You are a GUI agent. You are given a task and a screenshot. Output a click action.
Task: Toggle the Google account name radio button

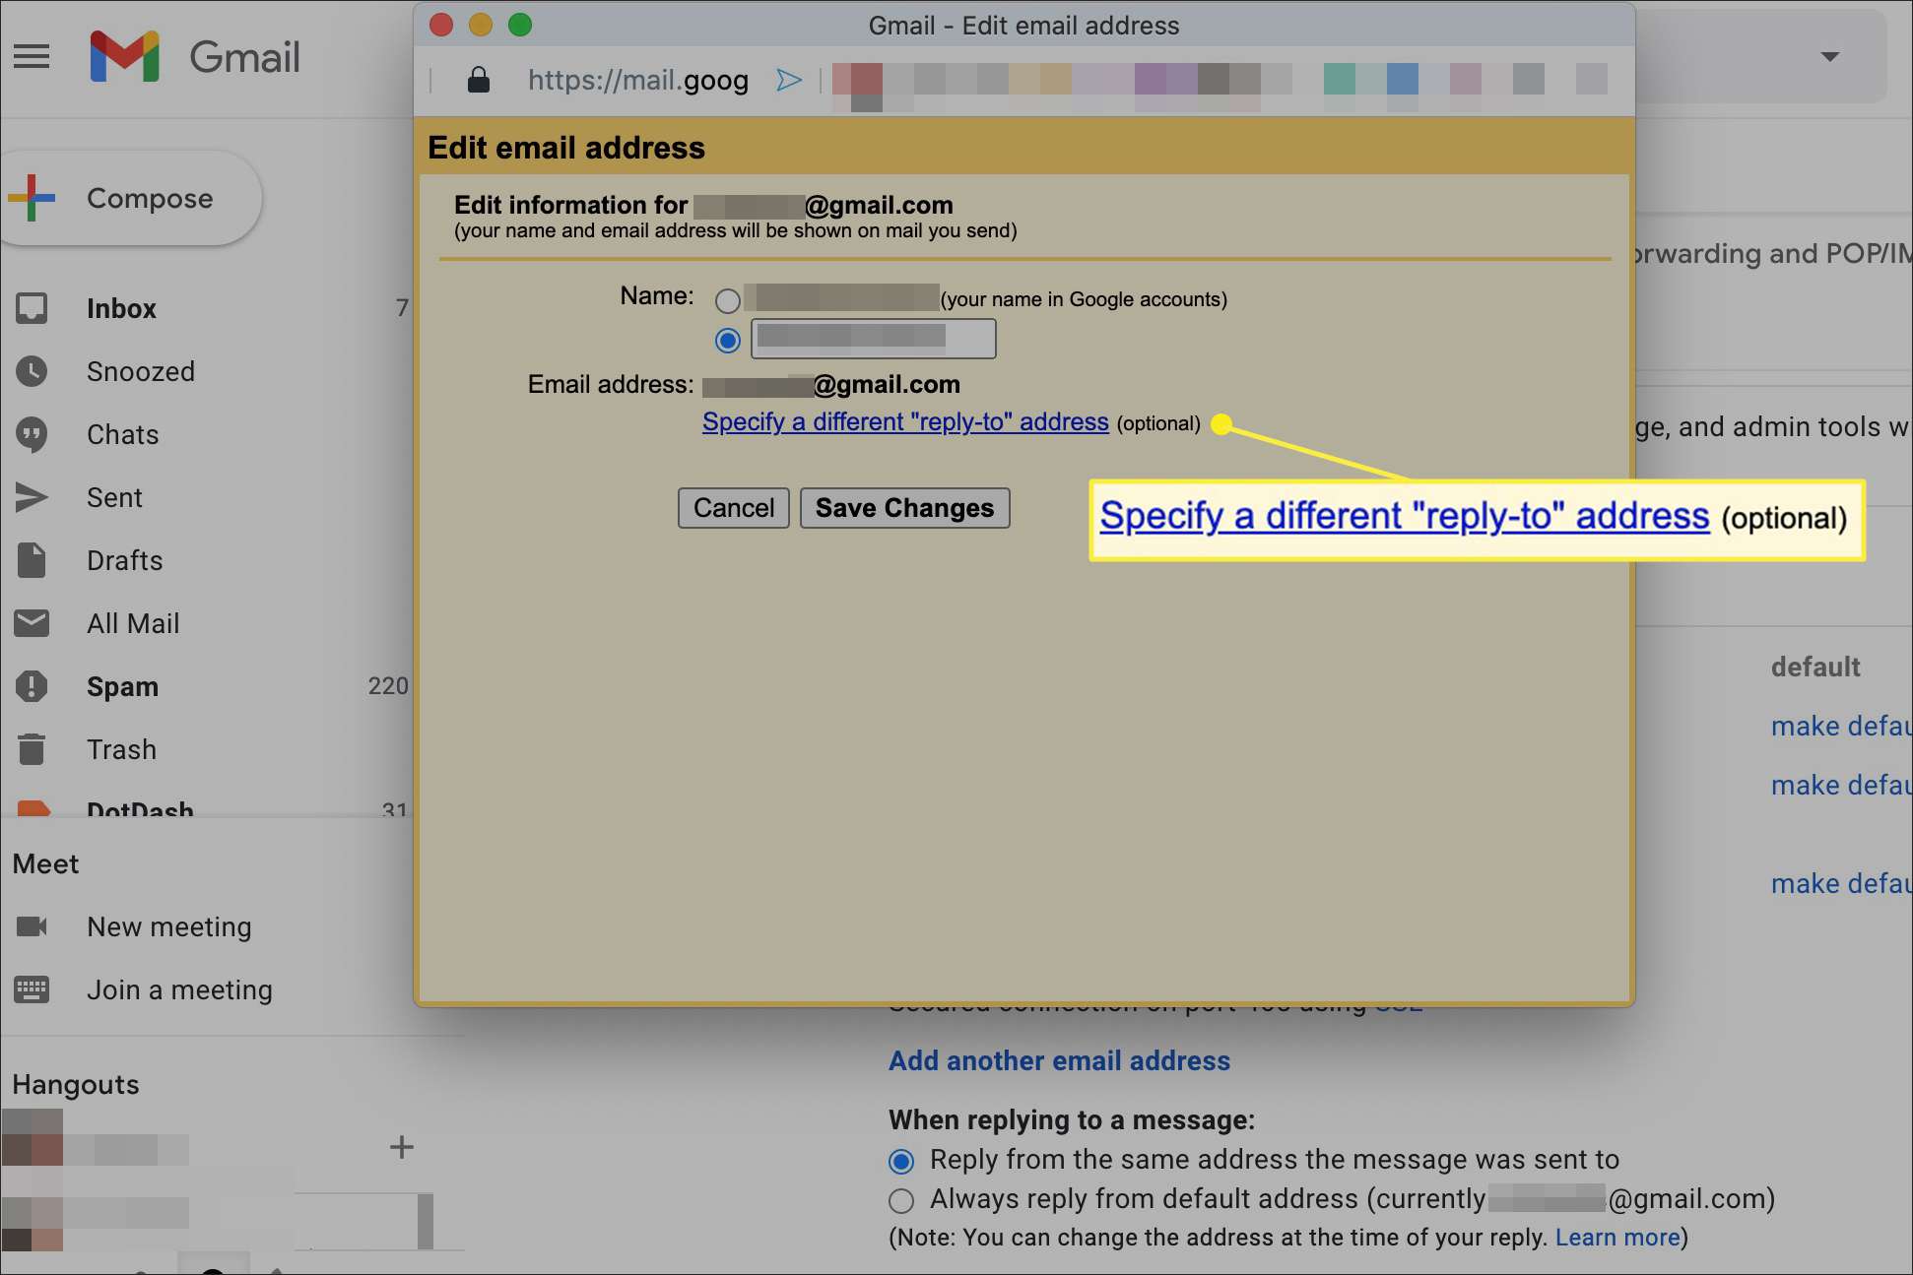point(727,300)
